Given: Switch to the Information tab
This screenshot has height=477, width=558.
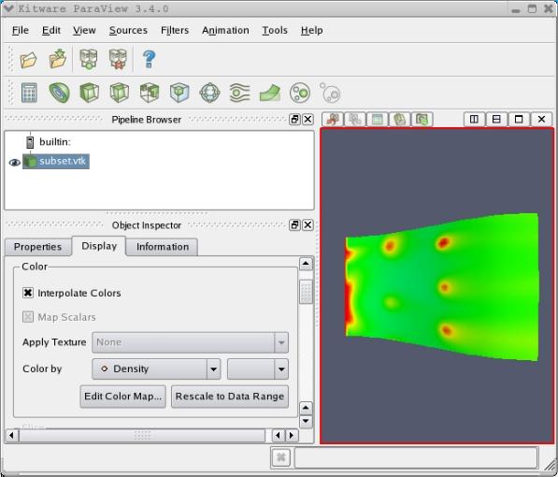Looking at the screenshot, I should click(x=163, y=247).
